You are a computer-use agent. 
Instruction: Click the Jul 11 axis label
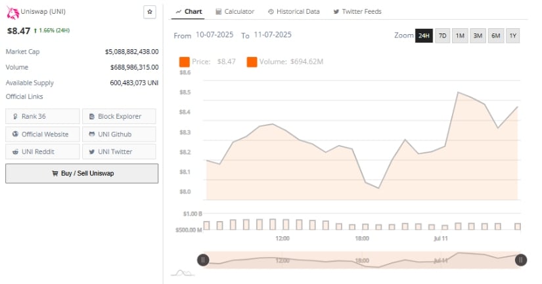coord(441,239)
